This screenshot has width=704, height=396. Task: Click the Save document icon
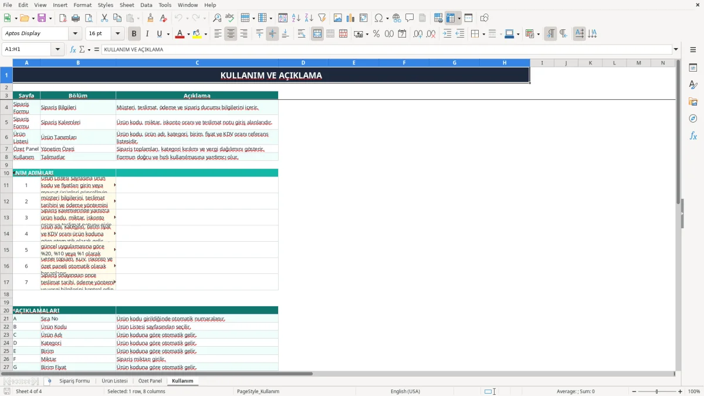42,18
